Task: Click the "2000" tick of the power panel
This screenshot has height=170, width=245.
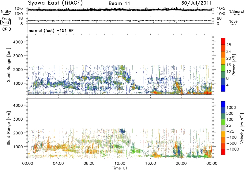Action: coord(18,69)
